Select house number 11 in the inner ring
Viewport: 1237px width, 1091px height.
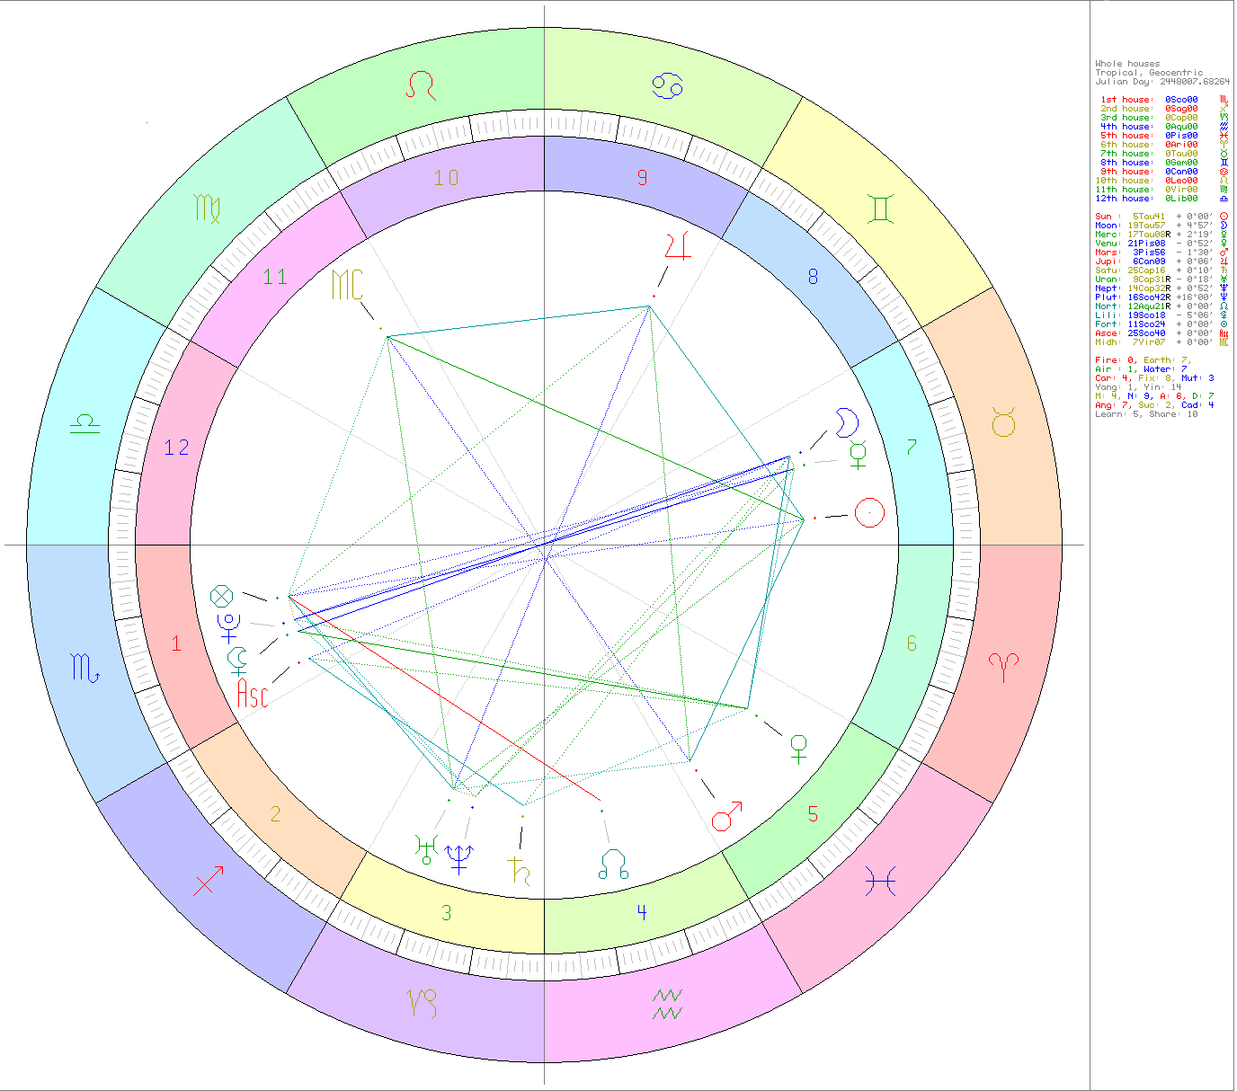275,276
